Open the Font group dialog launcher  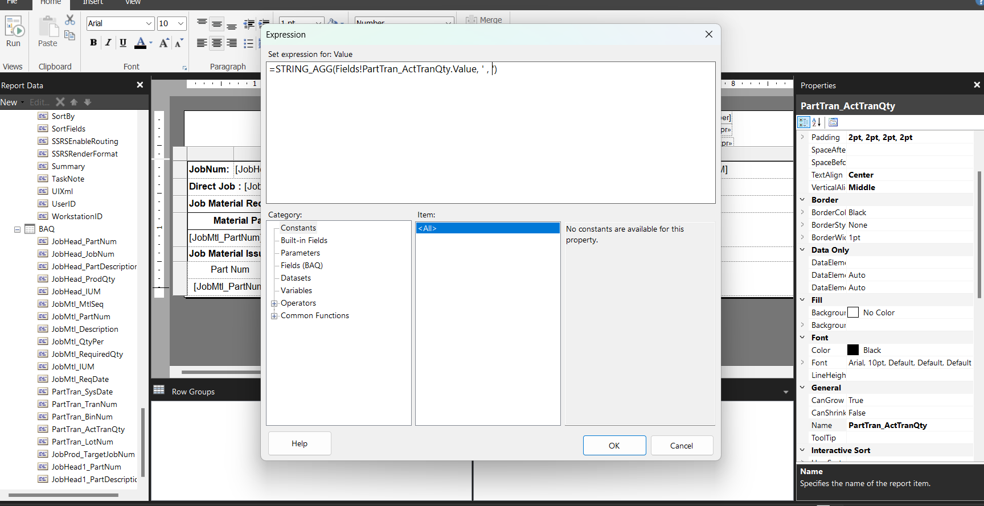point(184,68)
